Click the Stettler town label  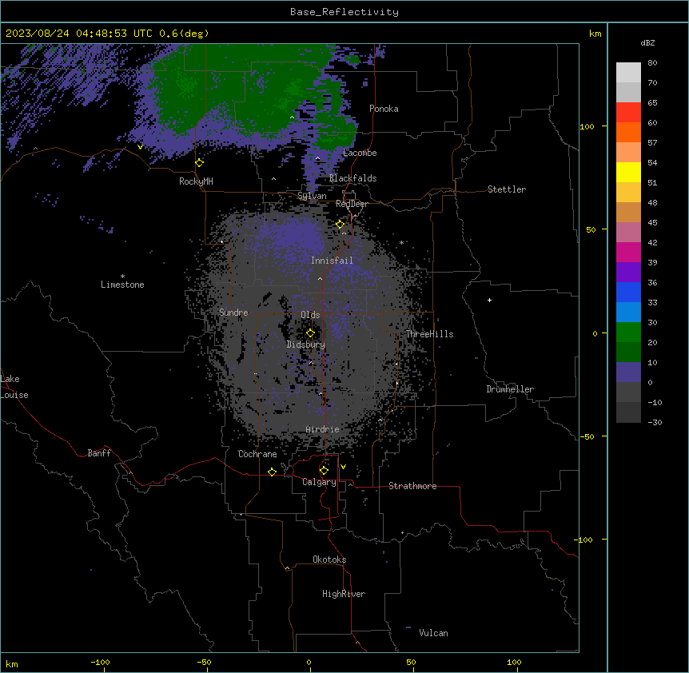[507, 189]
